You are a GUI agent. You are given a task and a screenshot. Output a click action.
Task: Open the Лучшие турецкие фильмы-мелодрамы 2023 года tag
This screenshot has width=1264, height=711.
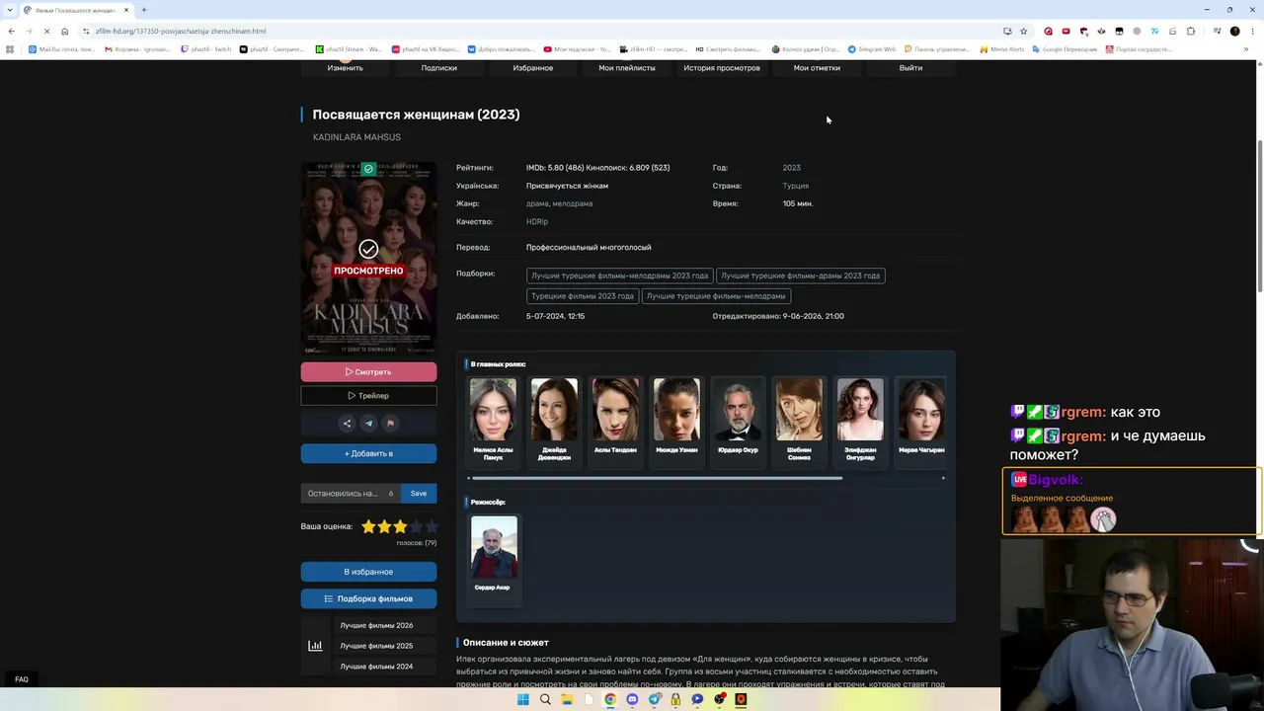(x=620, y=276)
